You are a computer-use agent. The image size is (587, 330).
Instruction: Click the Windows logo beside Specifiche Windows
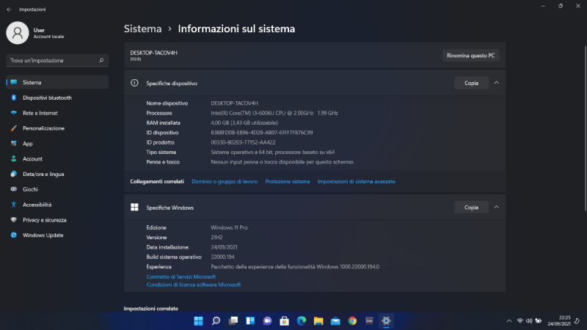pos(134,208)
